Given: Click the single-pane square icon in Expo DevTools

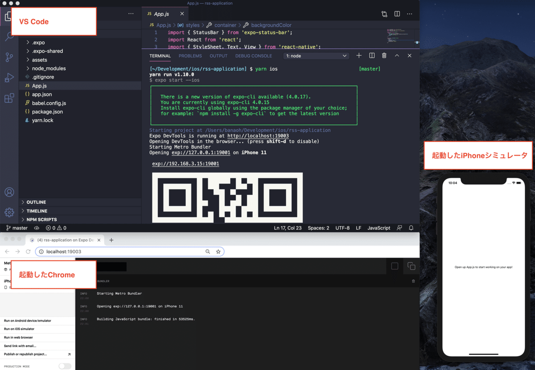Looking at the screenshot, I should coord(395,266).
